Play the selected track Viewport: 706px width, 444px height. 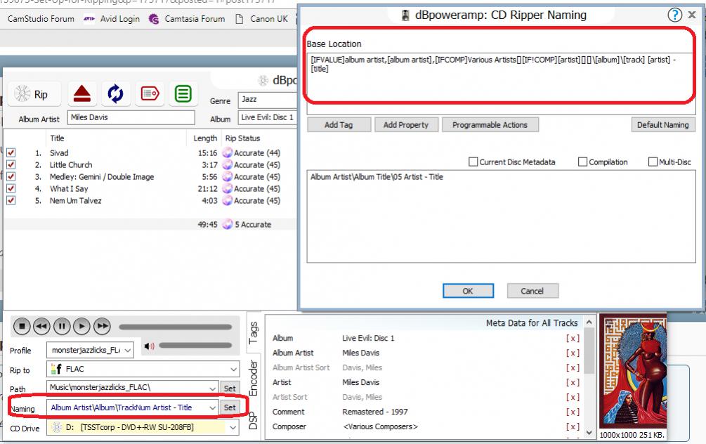coord(81,326)
